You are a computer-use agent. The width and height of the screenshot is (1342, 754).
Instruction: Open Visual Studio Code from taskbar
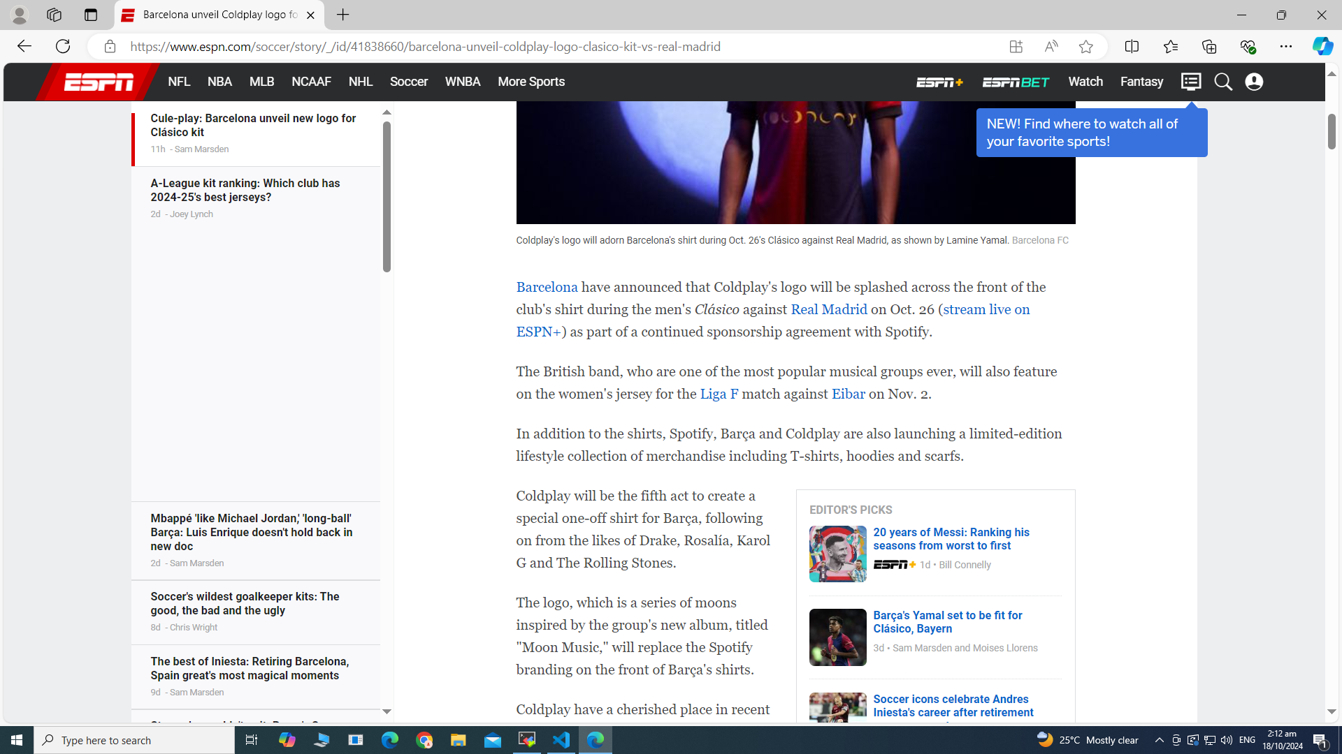pyautogui.click(x=561, y=740)
